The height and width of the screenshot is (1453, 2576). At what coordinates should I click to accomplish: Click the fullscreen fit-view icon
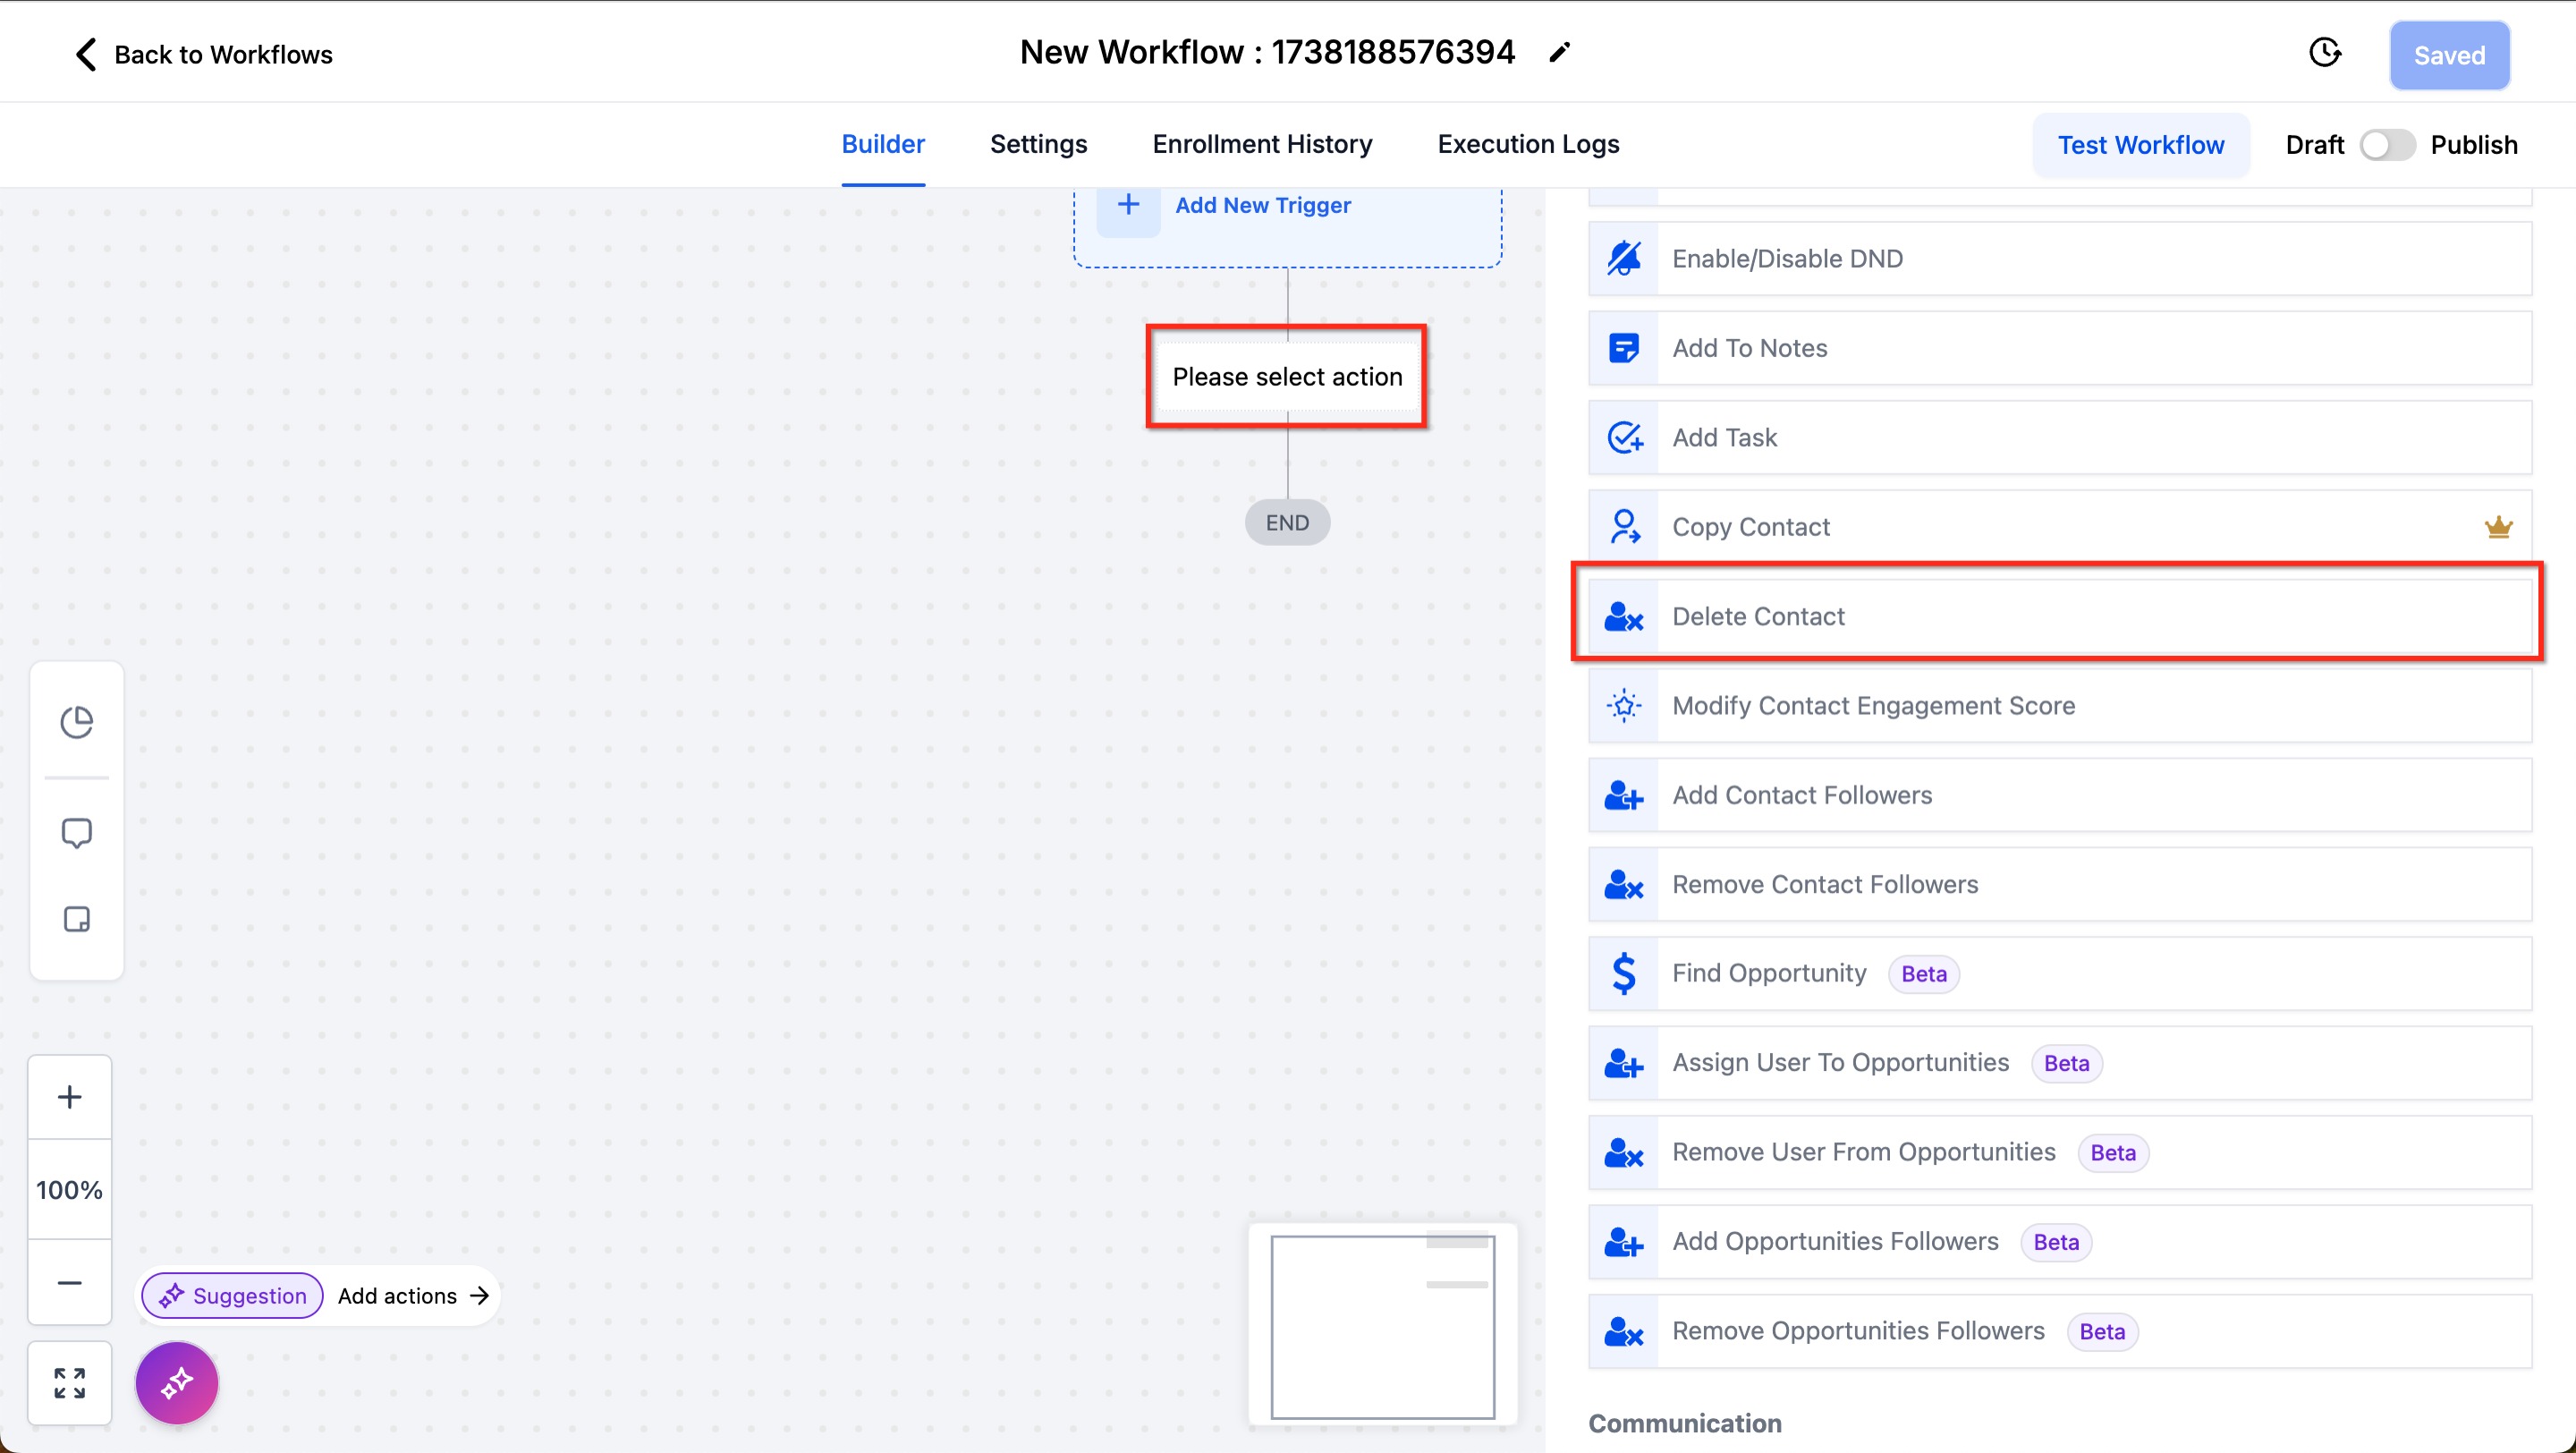tap(69, 1383)
